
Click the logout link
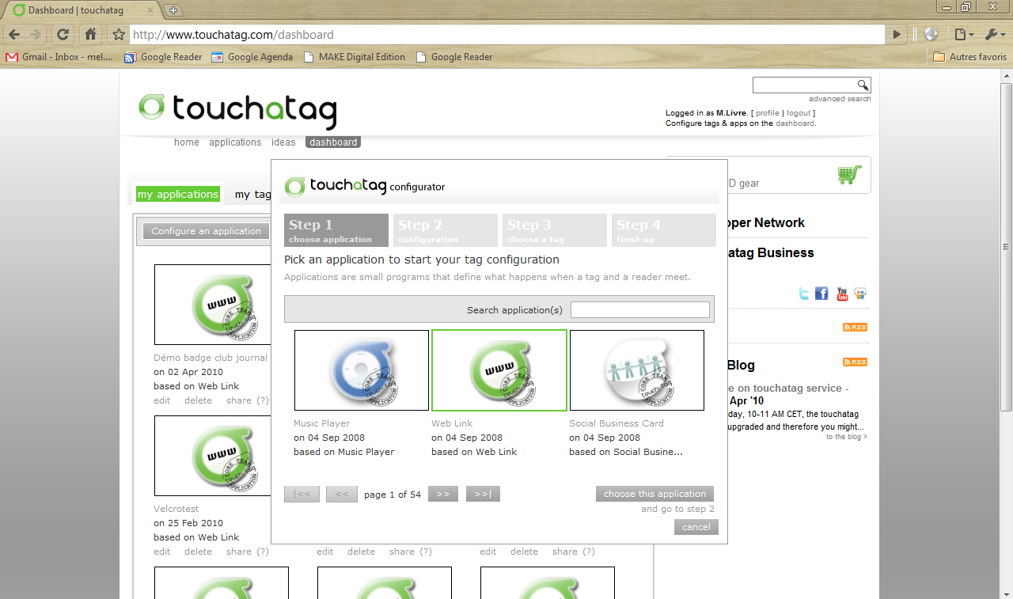click(x=799, y=113)
